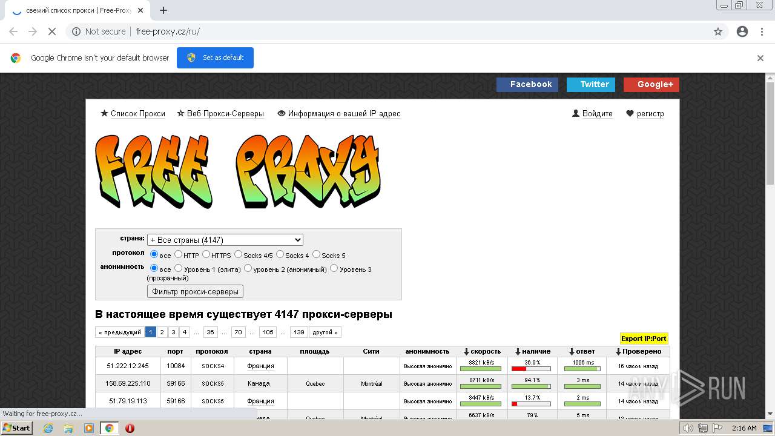Go to pagination page 105

point(268,332)
